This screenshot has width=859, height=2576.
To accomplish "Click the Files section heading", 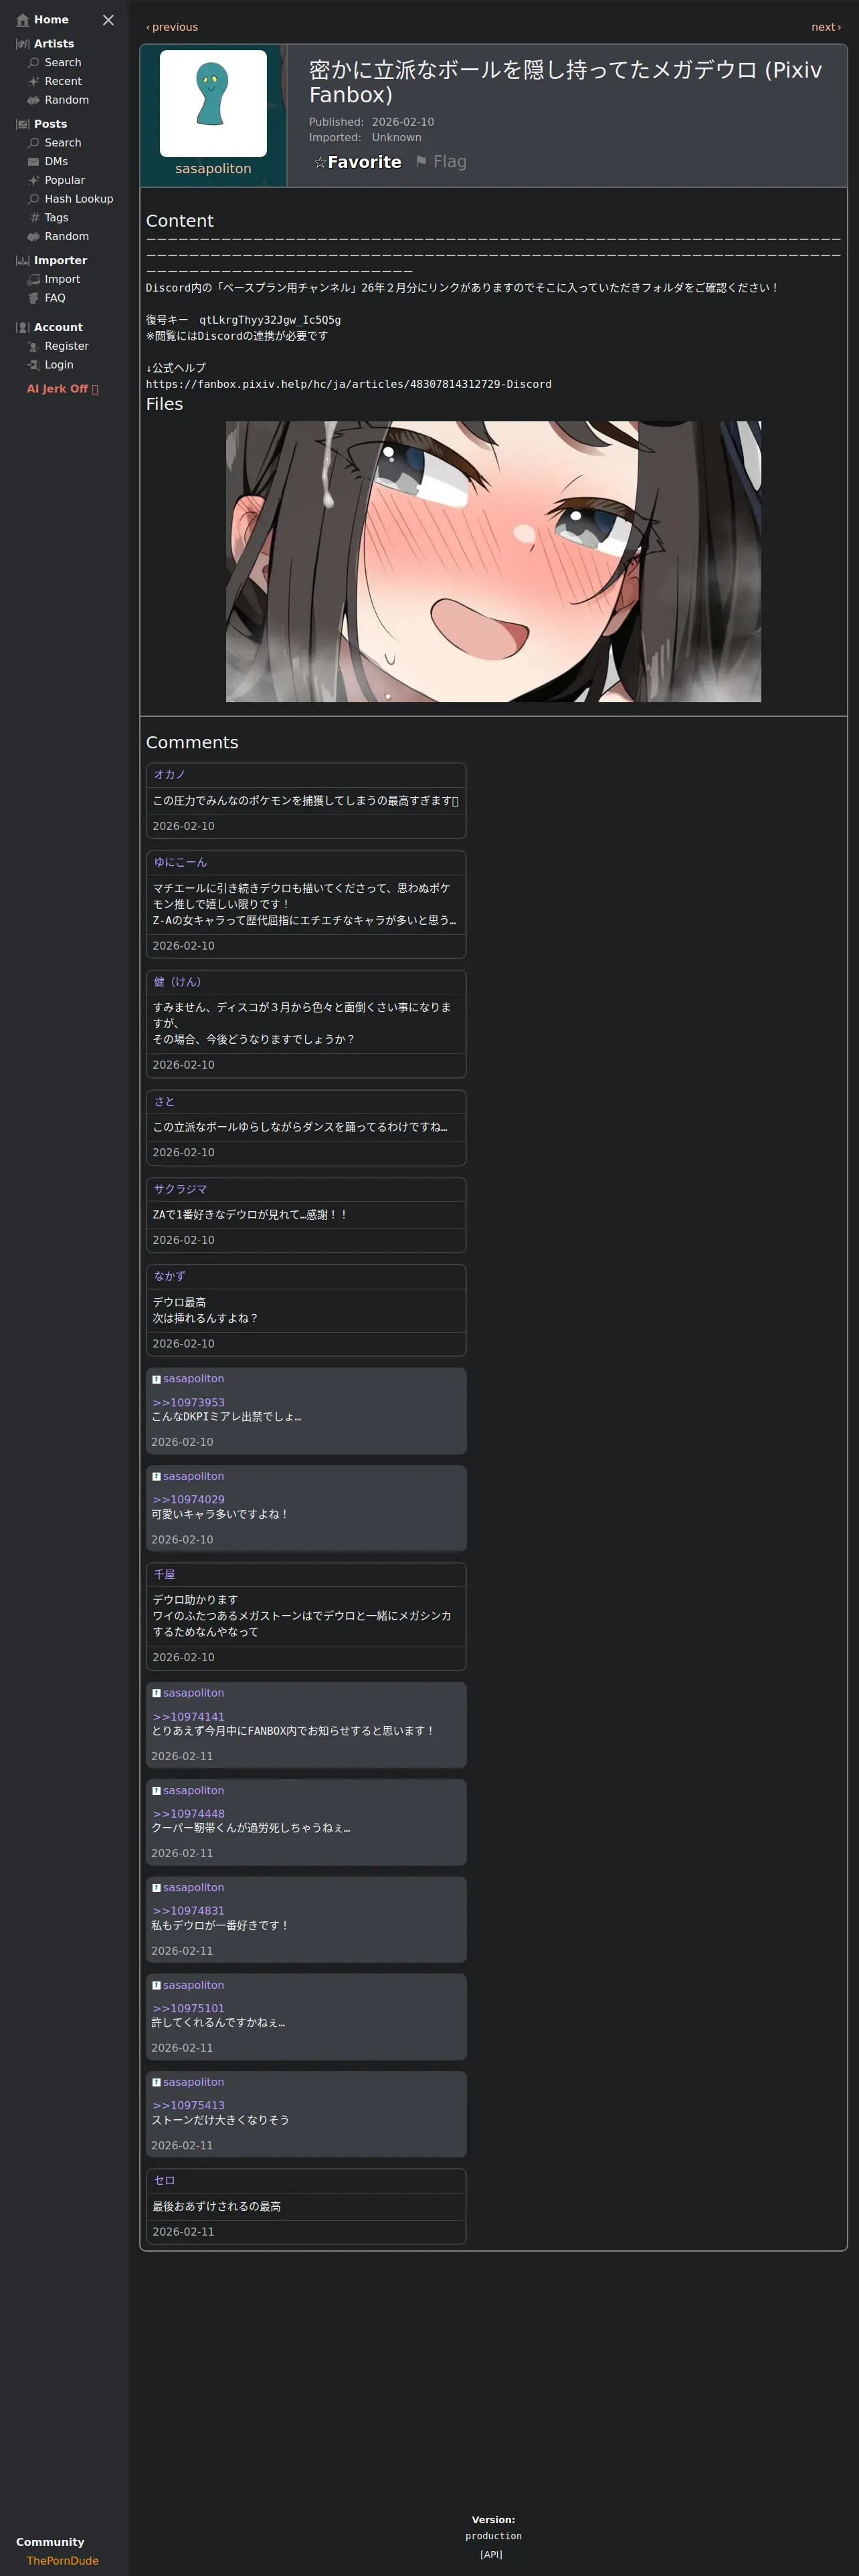I will pos(164,404).
